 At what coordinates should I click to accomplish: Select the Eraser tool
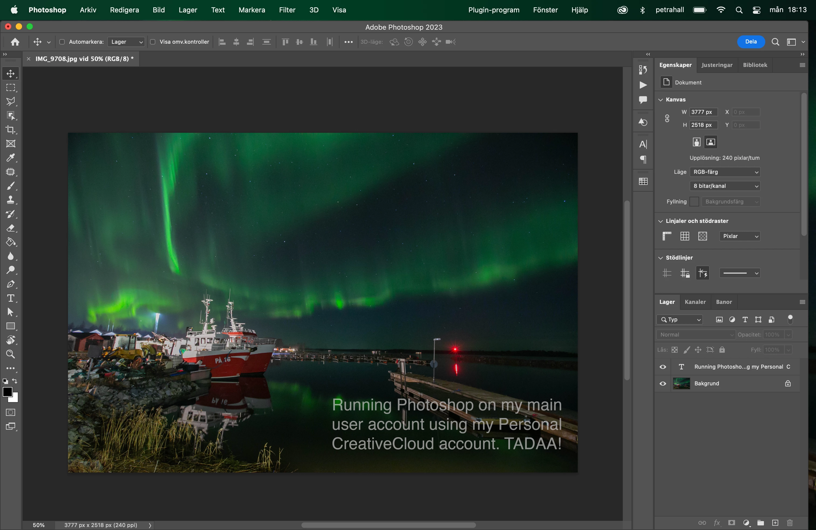(x=11, y=228)
